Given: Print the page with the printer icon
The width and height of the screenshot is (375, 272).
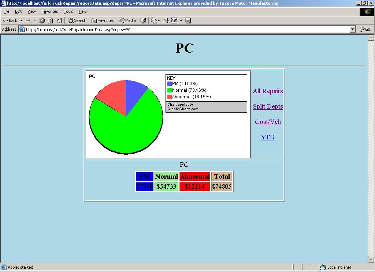Looking at the screenshot, I should (x=166, y=20).
